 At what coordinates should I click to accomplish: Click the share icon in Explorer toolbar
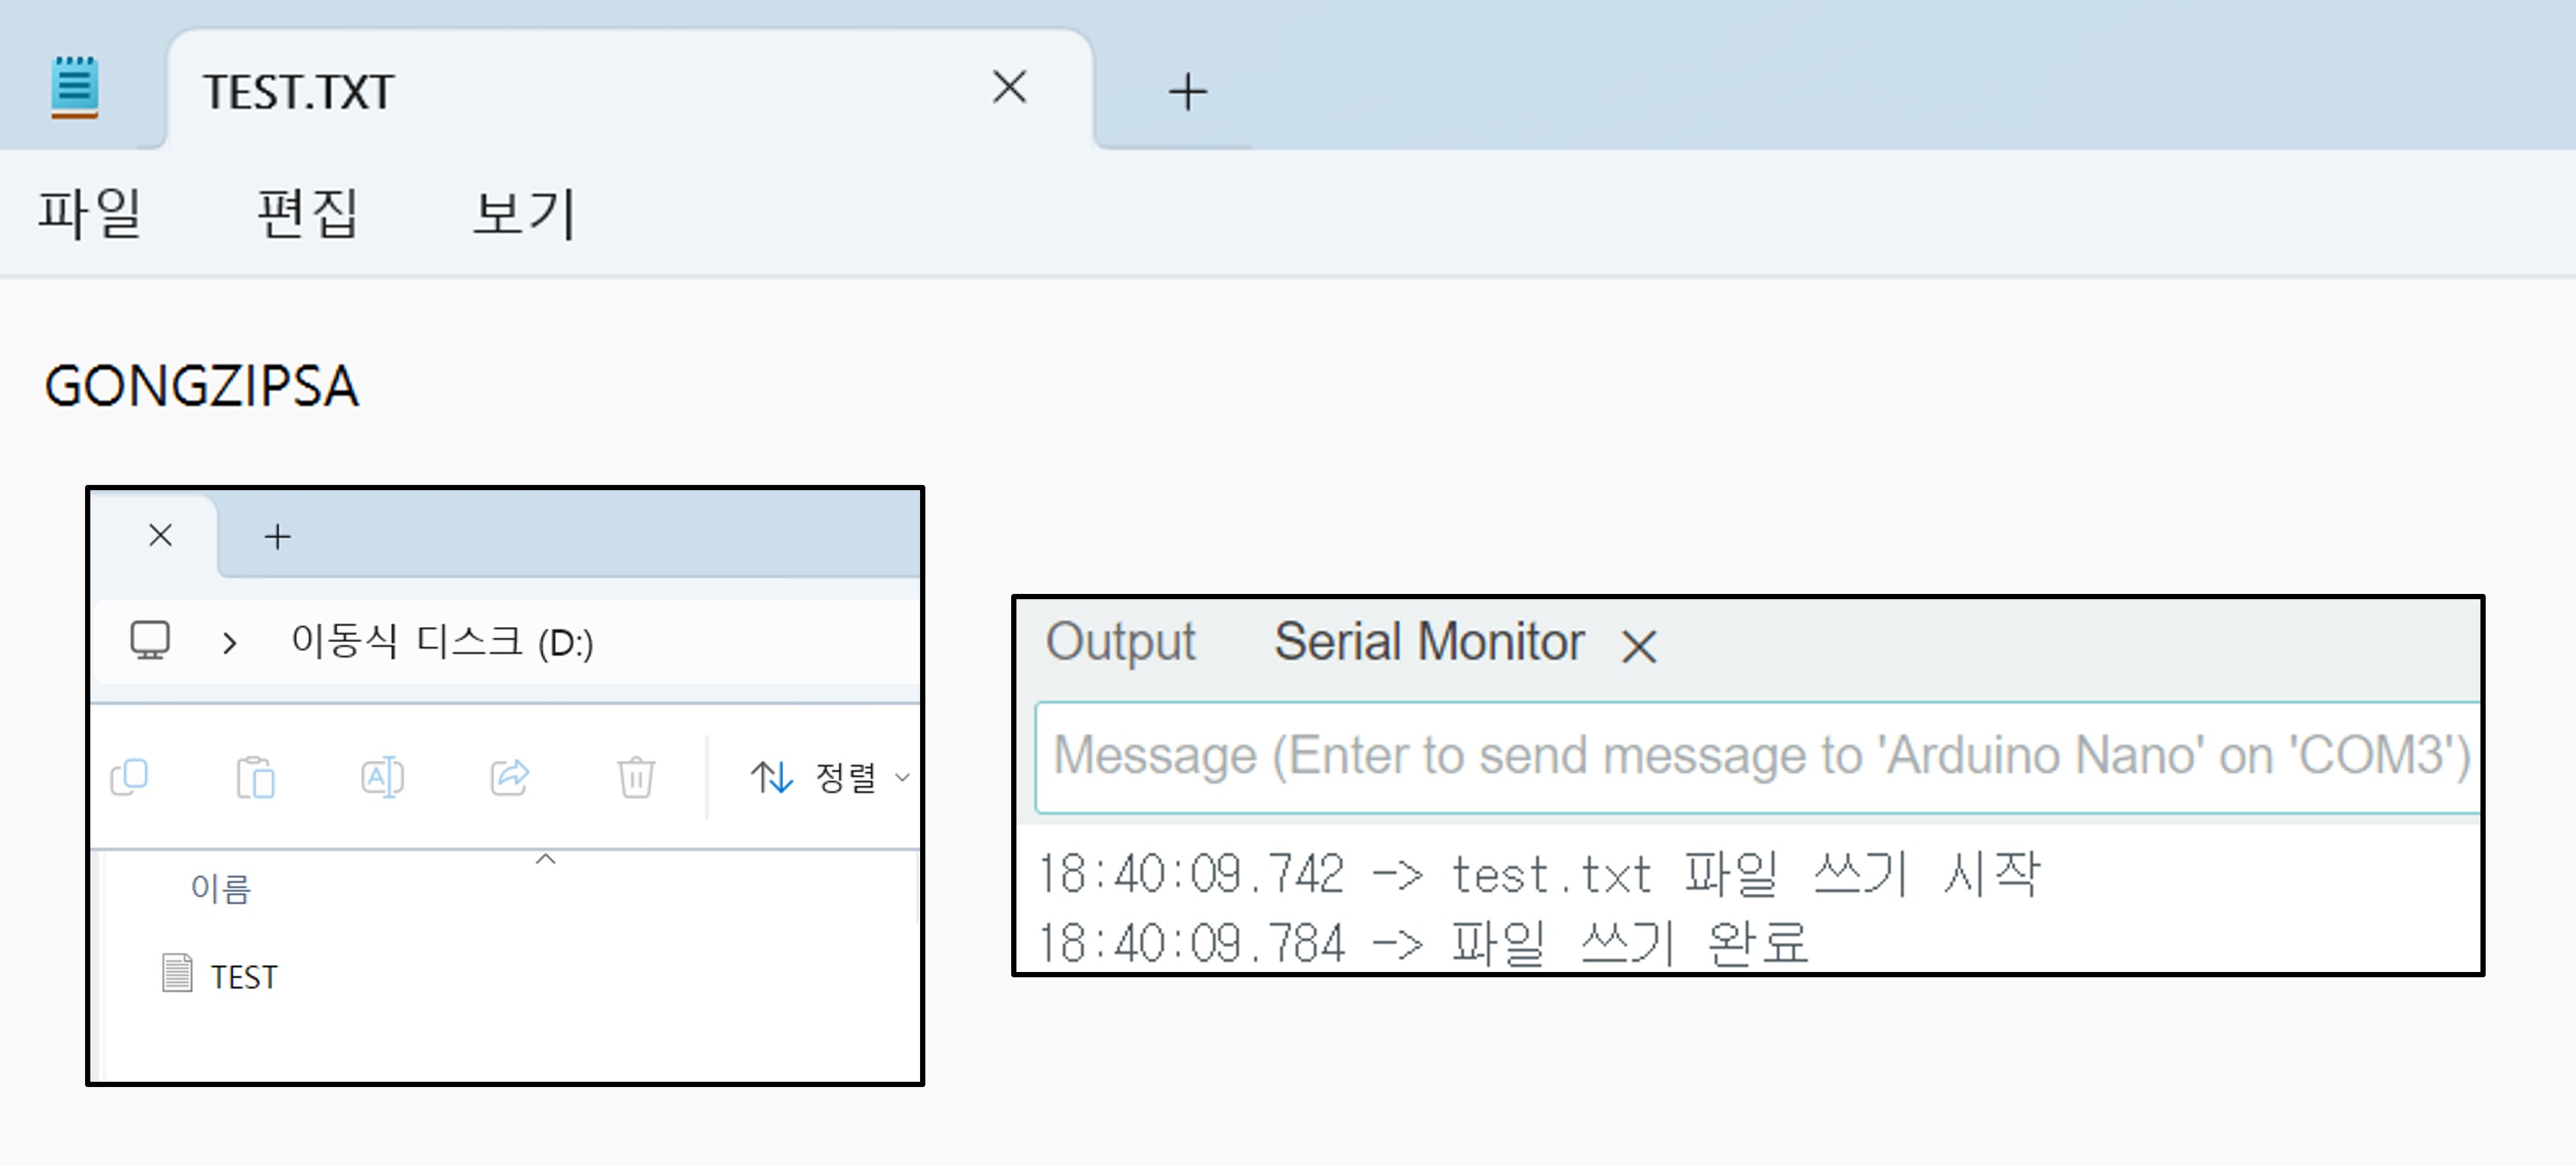[x=509, y=777]
